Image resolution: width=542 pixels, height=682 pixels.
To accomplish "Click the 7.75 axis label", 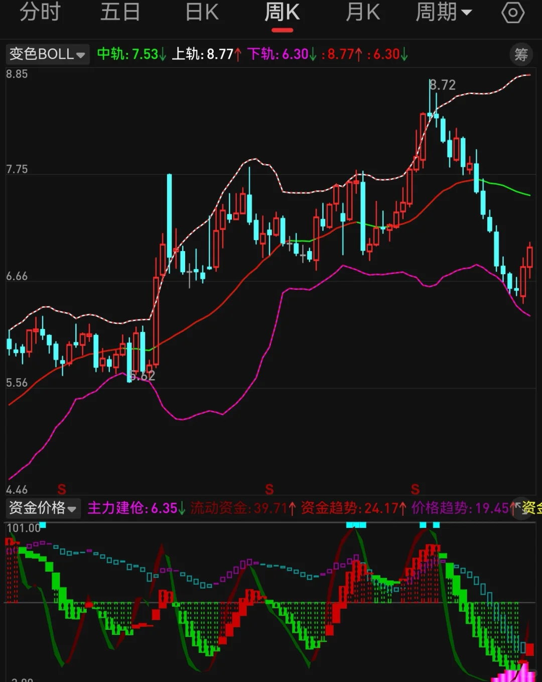I will pyautogui.click(x=17, y=169).
